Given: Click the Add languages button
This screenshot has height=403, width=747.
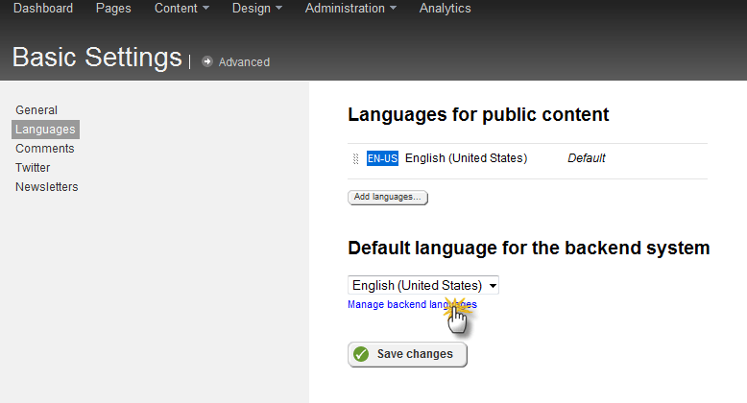Looking at the screenshot, I should pos(388,198).
